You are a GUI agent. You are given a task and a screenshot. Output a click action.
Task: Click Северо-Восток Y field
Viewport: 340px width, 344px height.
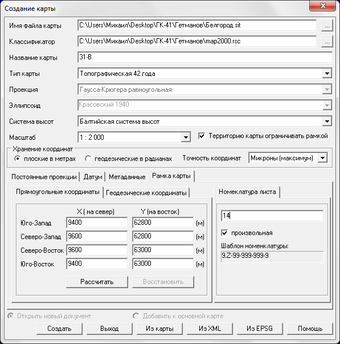click(163, 250)
